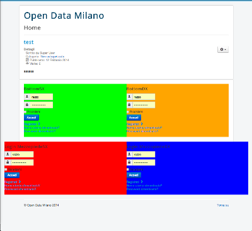252x231 pixels.
Task: Tick Ricordami checkbox in red MezzepiedeSX module
Action: coord(6,169)
